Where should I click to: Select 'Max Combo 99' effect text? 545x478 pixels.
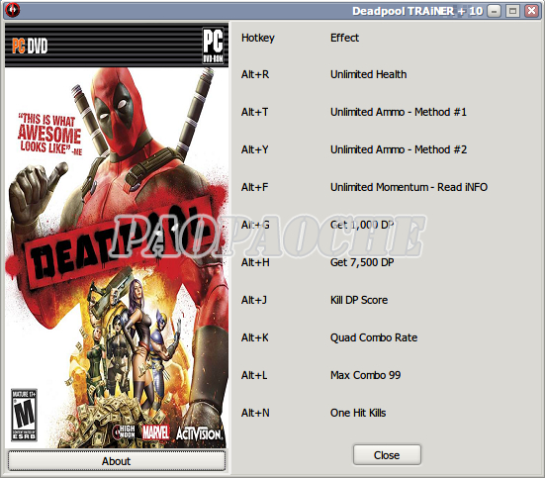[x=365, y=375]
